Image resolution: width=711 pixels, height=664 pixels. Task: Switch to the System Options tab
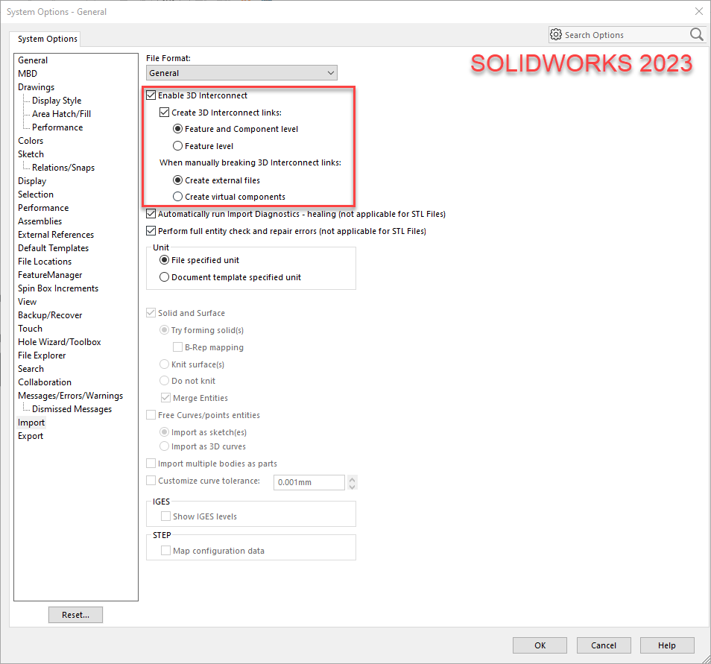click(48, 39)
